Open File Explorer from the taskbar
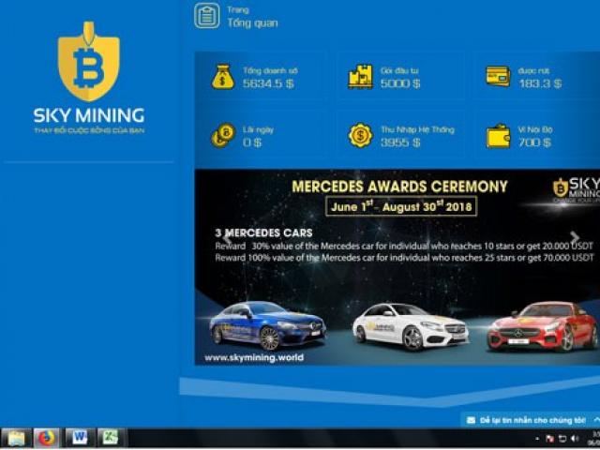600x450 pixels. click(15, 438)
